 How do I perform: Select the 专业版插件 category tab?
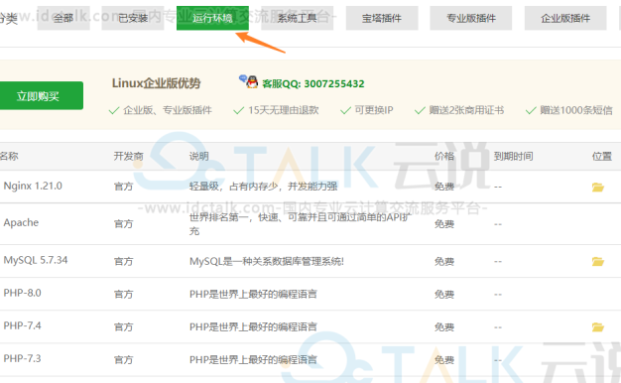pyautogui.click(x=471, y=18)
